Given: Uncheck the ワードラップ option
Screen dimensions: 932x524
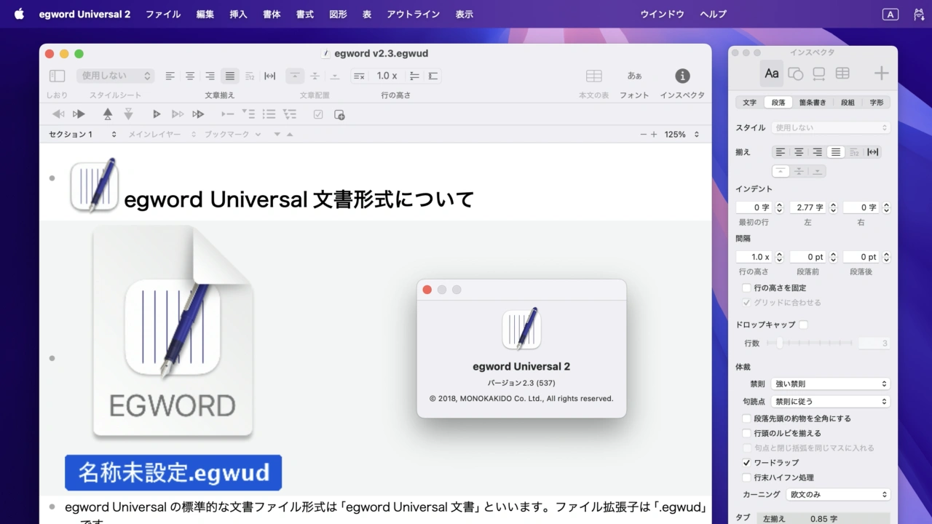Looking at the screenshot, I should click(746, 463).
